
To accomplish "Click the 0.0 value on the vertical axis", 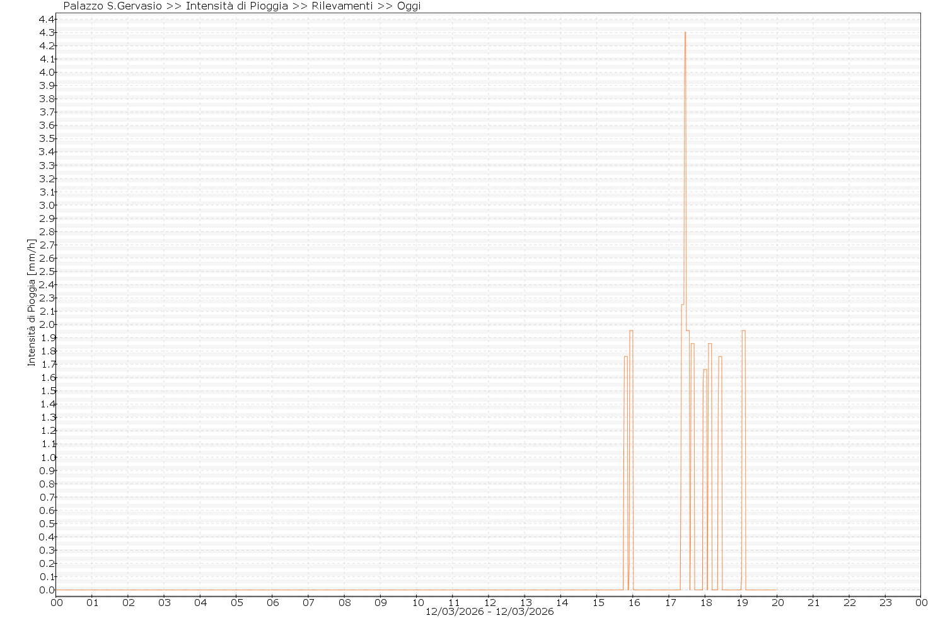I will tap(47, 590).
